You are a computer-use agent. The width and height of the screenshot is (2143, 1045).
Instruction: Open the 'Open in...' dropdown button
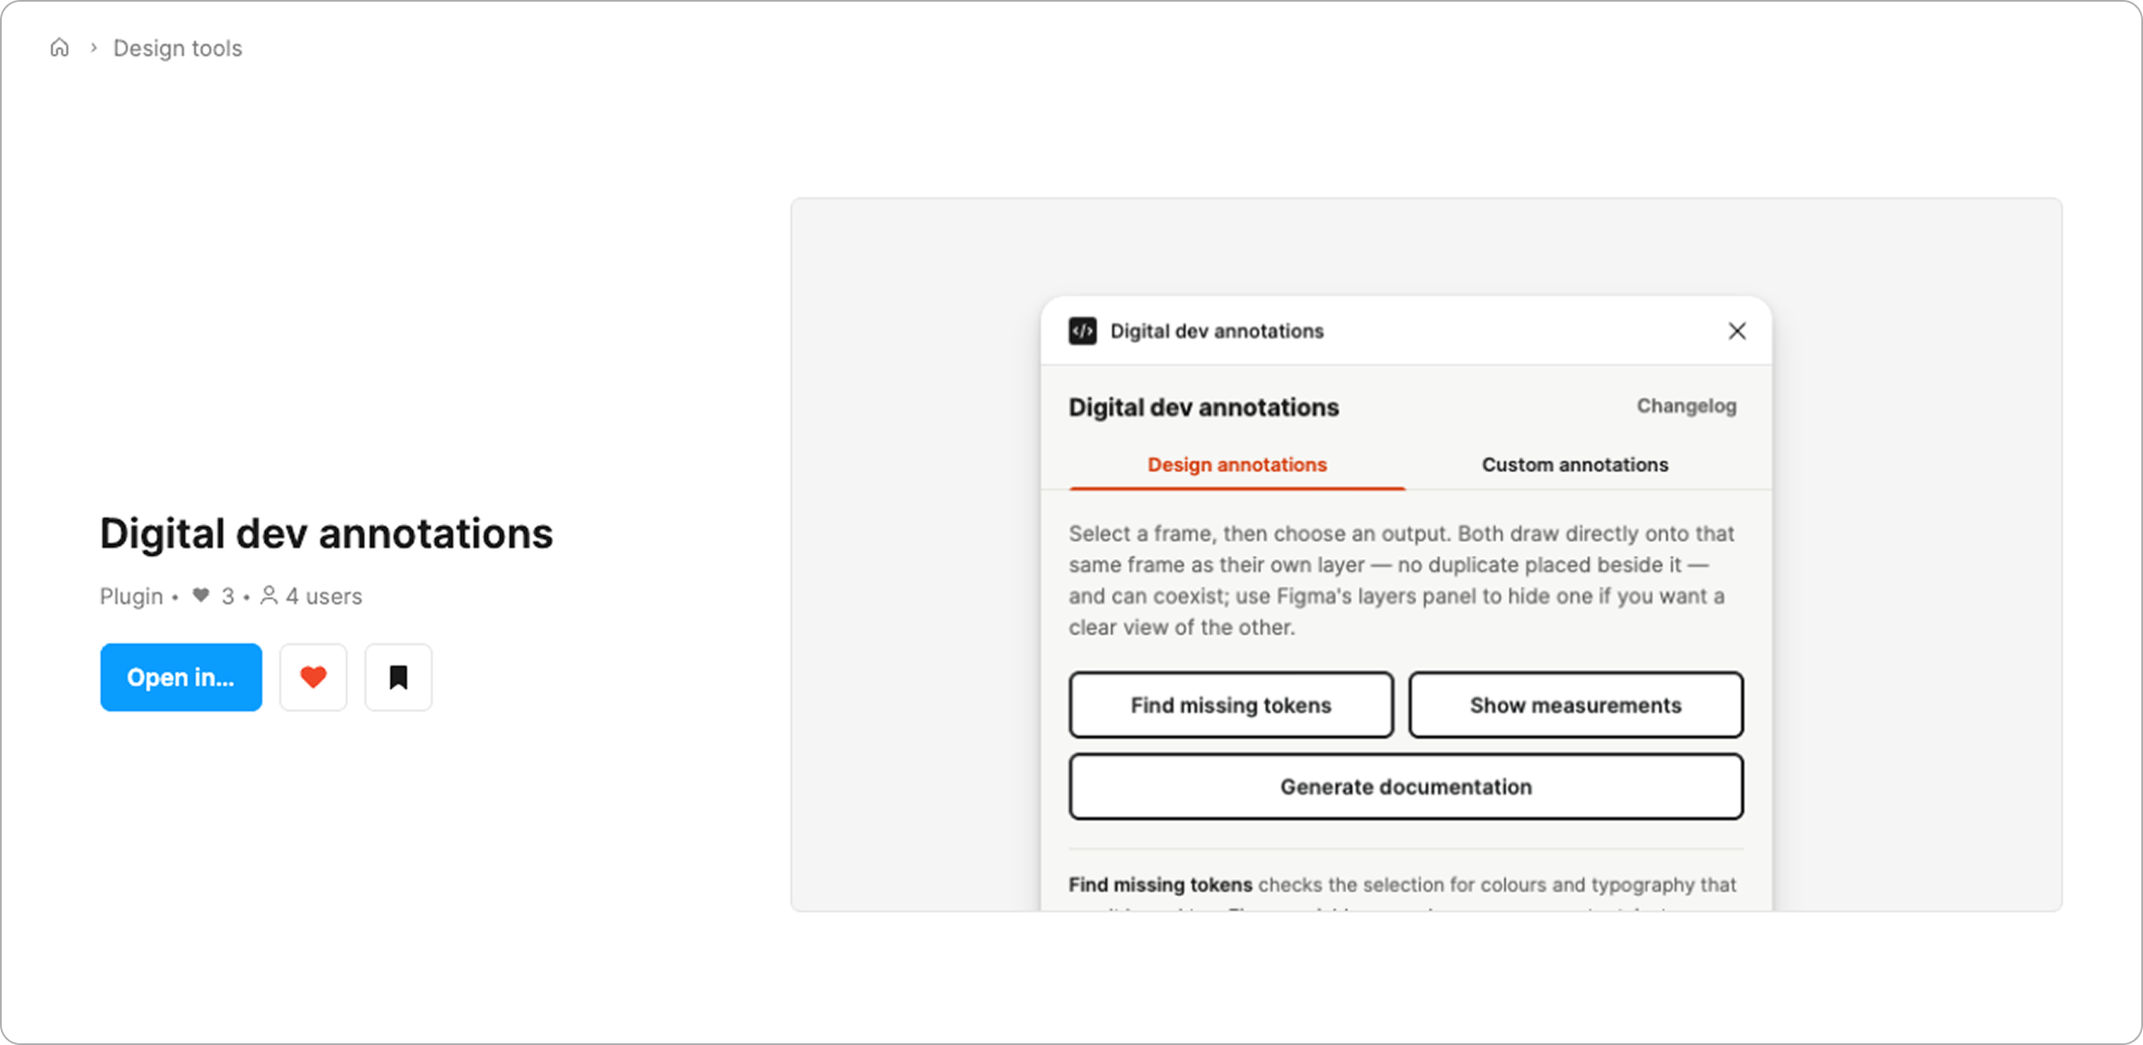(181, 678)
